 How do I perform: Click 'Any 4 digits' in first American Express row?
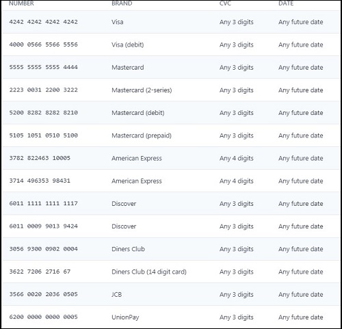point(237,158)
